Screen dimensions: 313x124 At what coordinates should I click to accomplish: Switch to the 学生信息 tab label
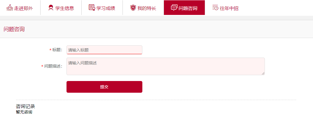coord(64,8)
